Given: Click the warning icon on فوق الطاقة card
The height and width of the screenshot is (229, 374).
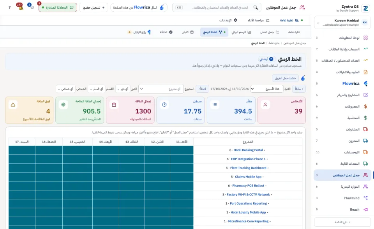Looking at the screenshot, I should click(x=13, y=104).
